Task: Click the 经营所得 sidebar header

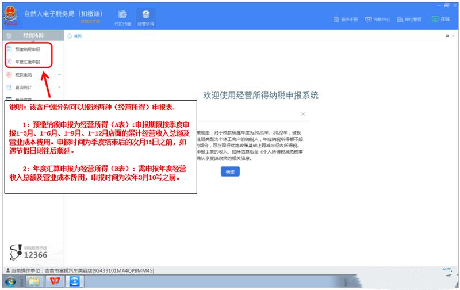Action: tap(33, 35)
